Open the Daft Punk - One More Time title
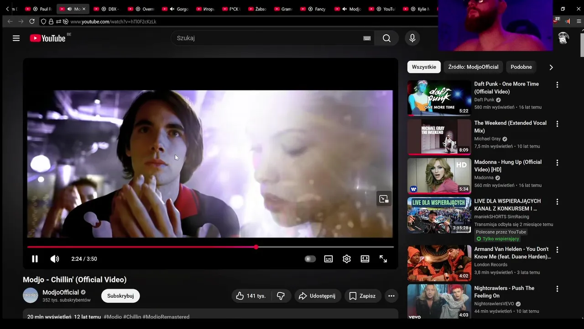584x329 pixels. point(506,88)
